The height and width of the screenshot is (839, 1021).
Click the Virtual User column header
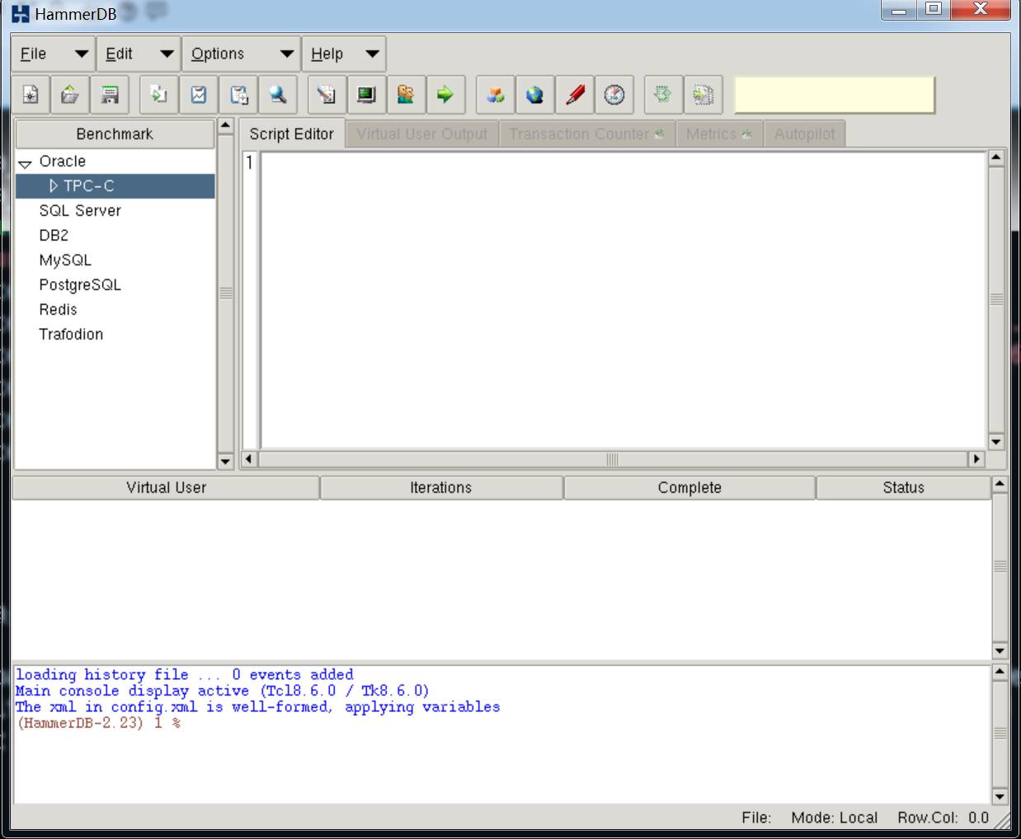[x=166, y=488]
